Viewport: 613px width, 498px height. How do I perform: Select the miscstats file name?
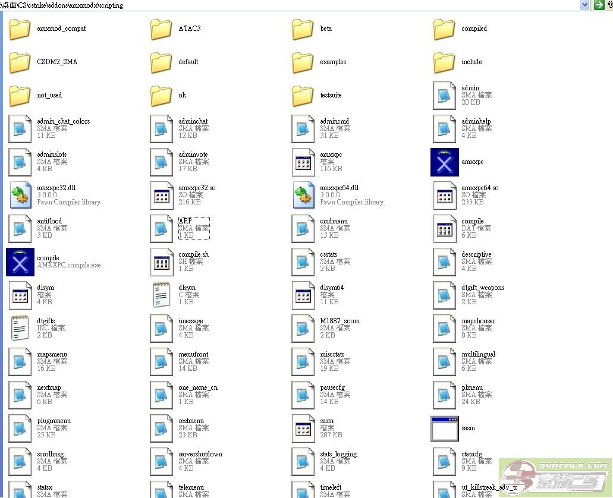click(x=332, y=355)
